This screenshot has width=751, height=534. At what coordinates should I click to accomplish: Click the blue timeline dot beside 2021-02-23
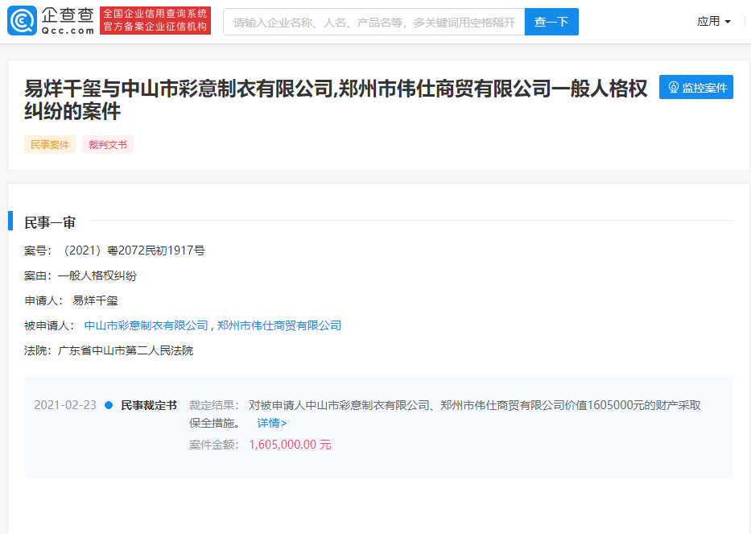(109, 405)
